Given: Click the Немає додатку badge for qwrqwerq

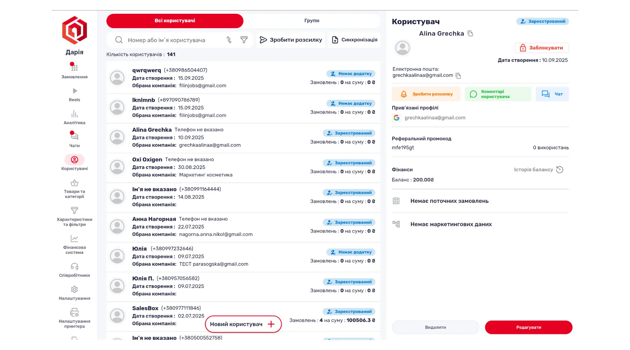Looking at the screenshot, I should click(351, 74).
